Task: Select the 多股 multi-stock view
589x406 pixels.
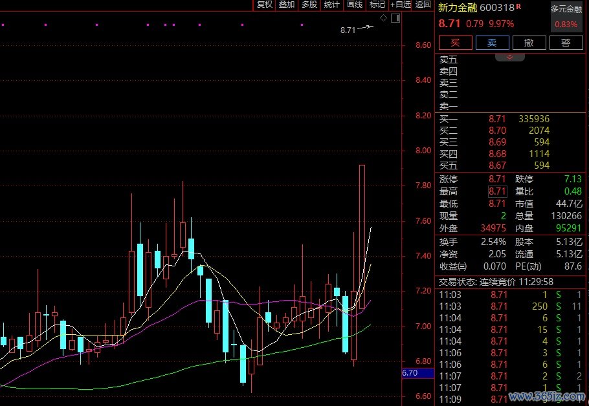Action: point(309,5)
